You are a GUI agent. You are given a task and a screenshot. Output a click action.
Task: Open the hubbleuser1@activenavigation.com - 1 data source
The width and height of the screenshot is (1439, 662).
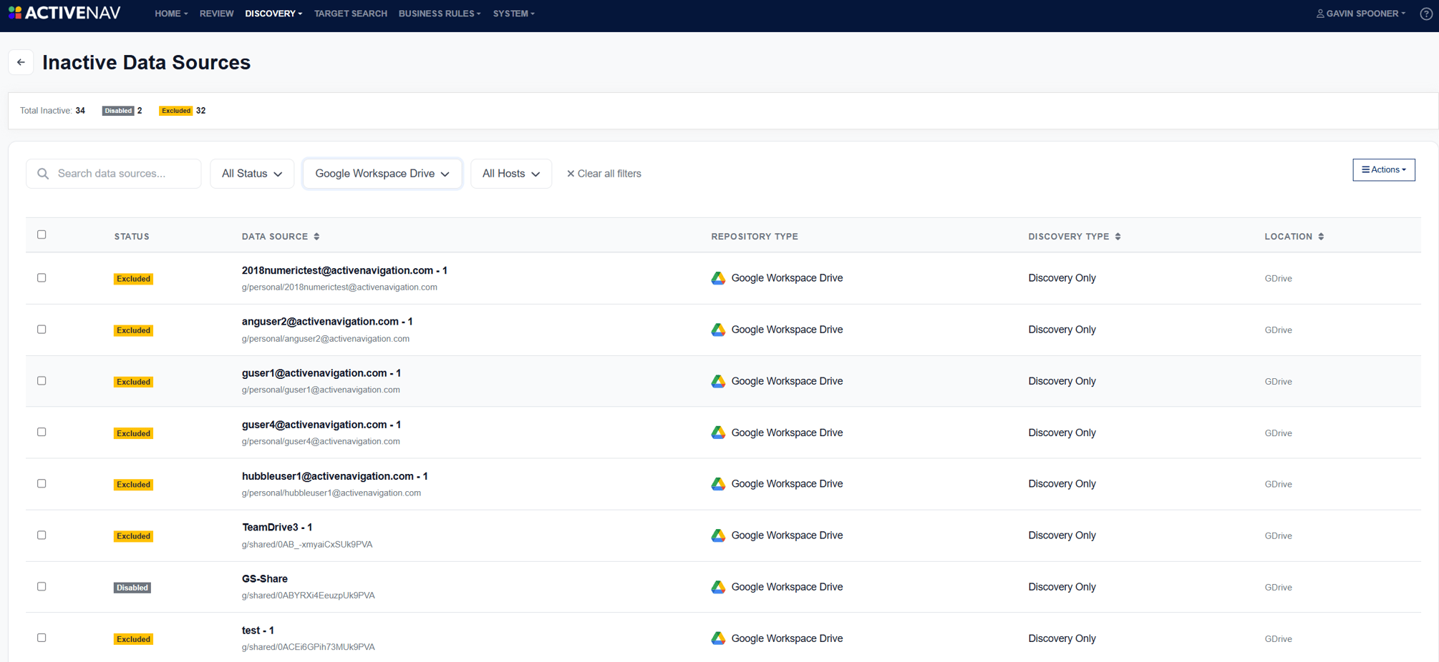(334, 476)
